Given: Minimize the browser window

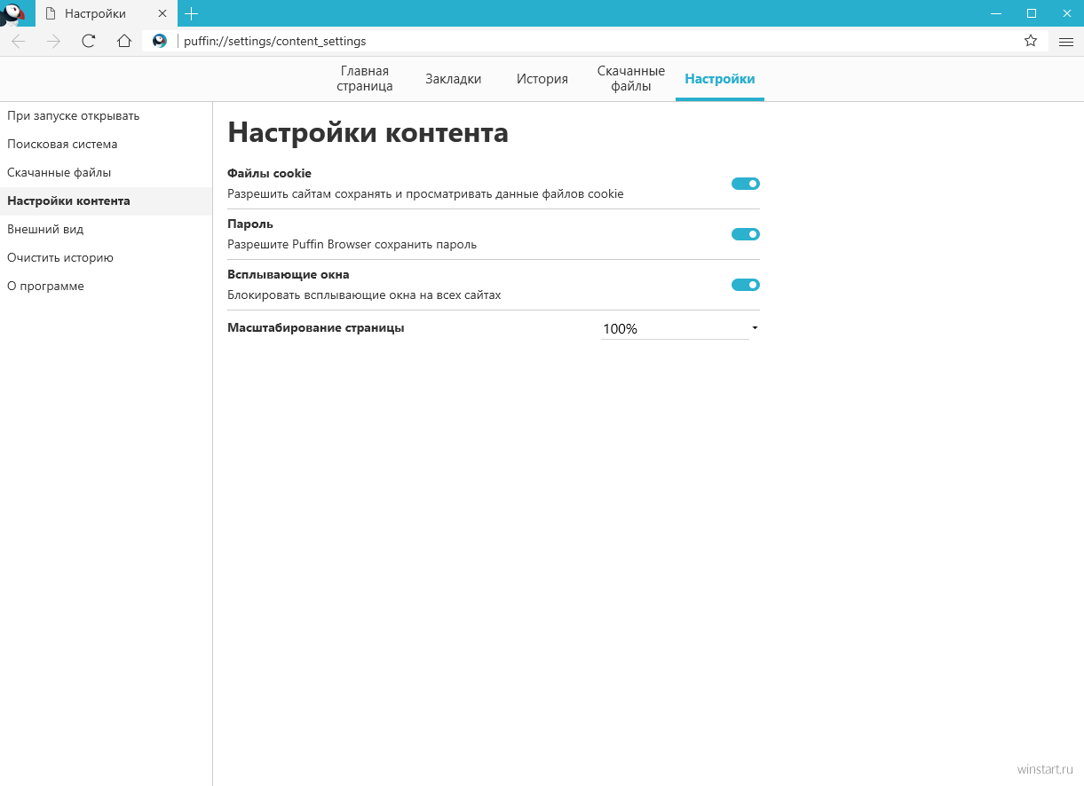Looking at the screenshot, I should pyautogui.click(x=997, y=13).
